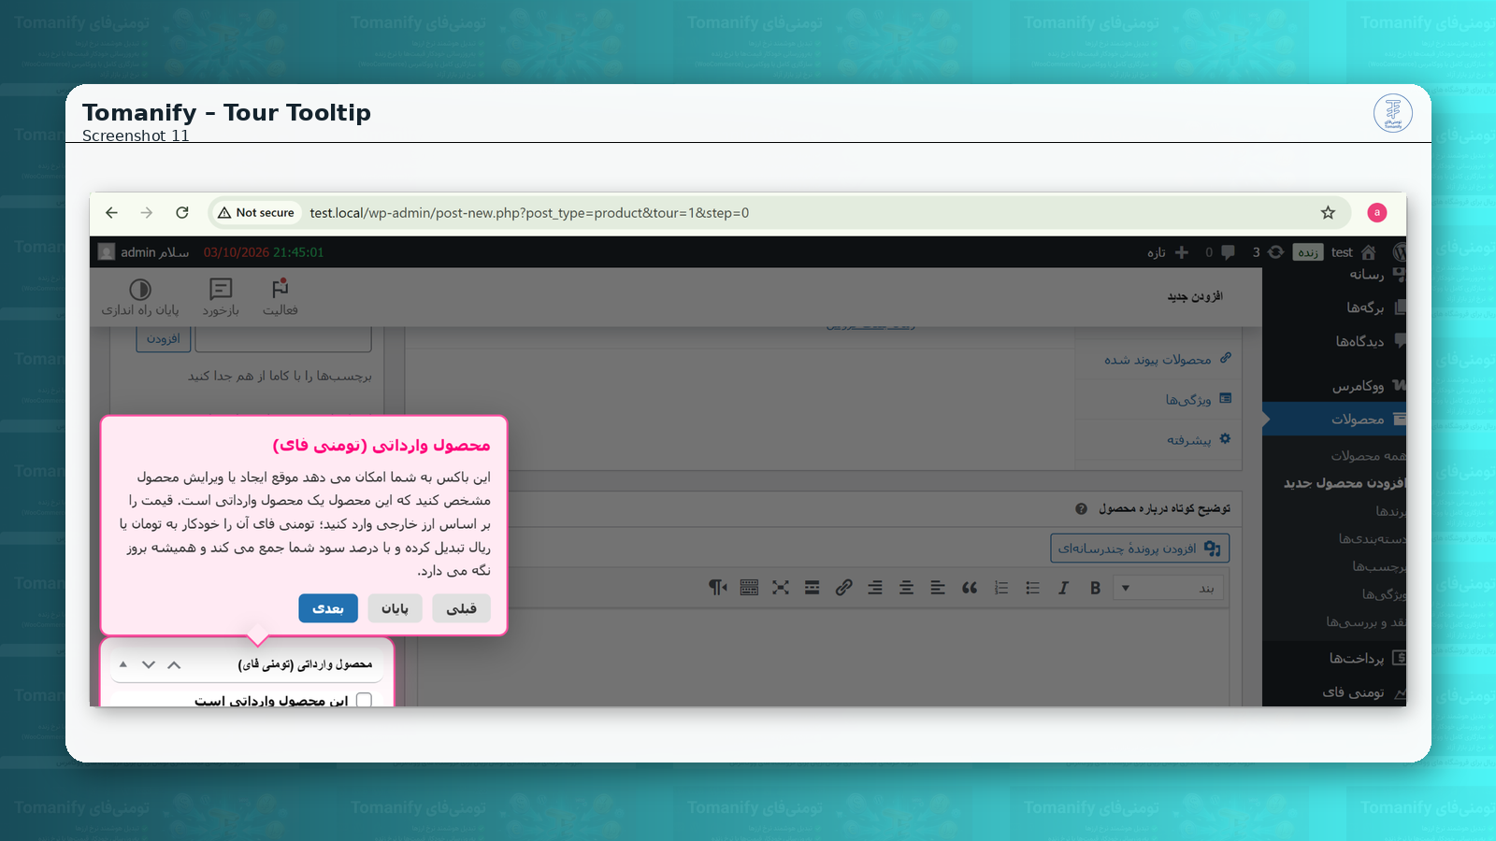Viewport: 1496px width, 841px height.
Task: Check این محصول وارداتی است checkbox
Action: (x=364, y=699)
